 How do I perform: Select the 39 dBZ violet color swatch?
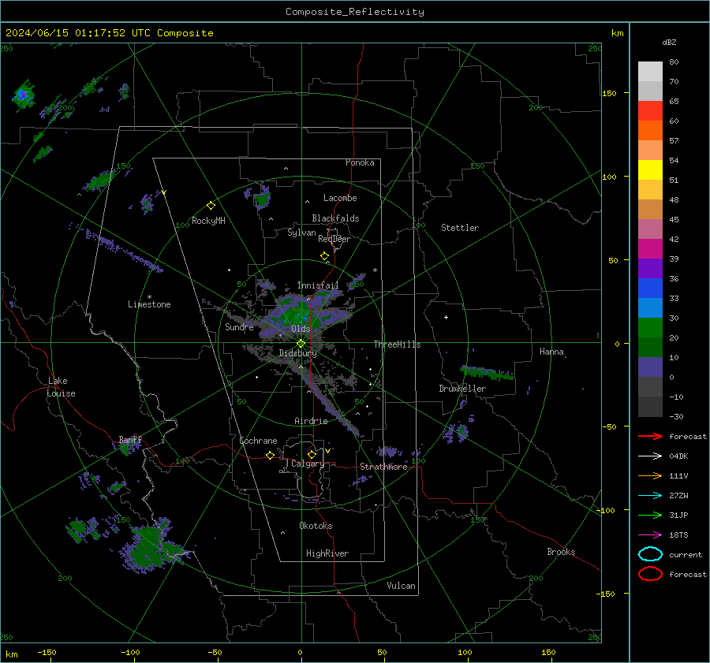pyautogui.click(x=650, y=268)
